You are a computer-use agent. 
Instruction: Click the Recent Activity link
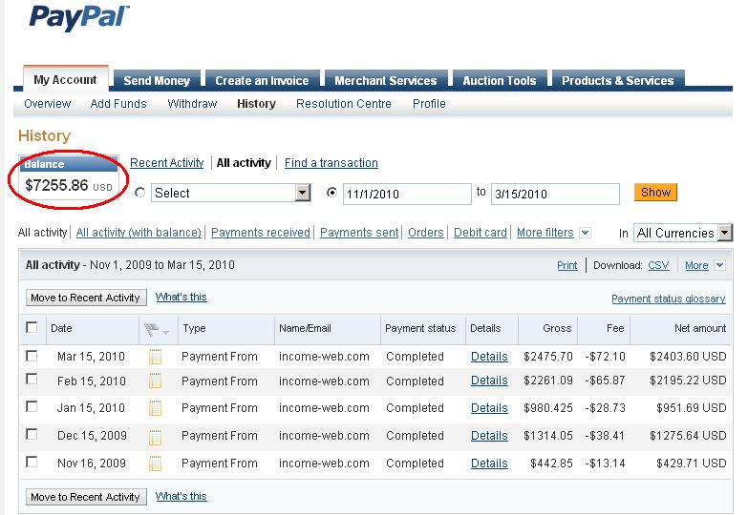(167, 163)
